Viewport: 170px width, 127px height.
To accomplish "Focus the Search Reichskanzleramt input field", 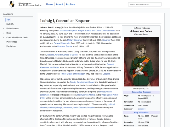I will (x=145, y=4).
